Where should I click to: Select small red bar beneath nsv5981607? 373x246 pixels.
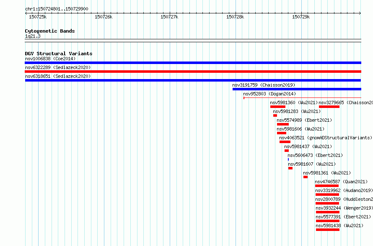click(290, 168)
